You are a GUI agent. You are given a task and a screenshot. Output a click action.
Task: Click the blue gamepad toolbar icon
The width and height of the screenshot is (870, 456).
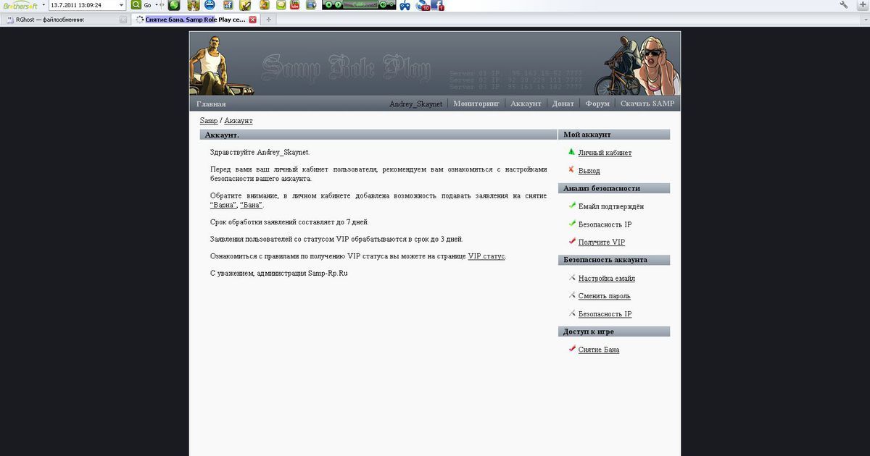(405, 6)
